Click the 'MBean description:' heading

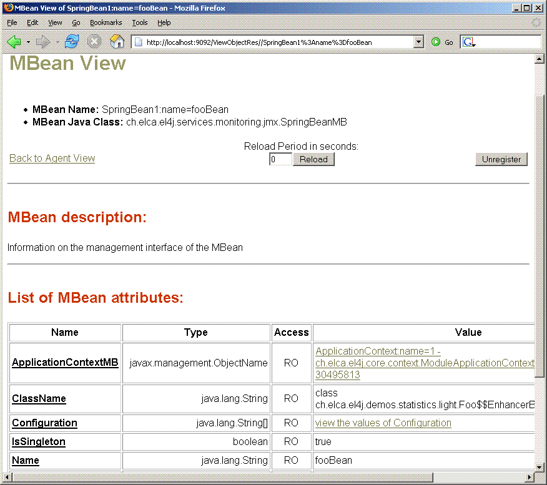77,217
